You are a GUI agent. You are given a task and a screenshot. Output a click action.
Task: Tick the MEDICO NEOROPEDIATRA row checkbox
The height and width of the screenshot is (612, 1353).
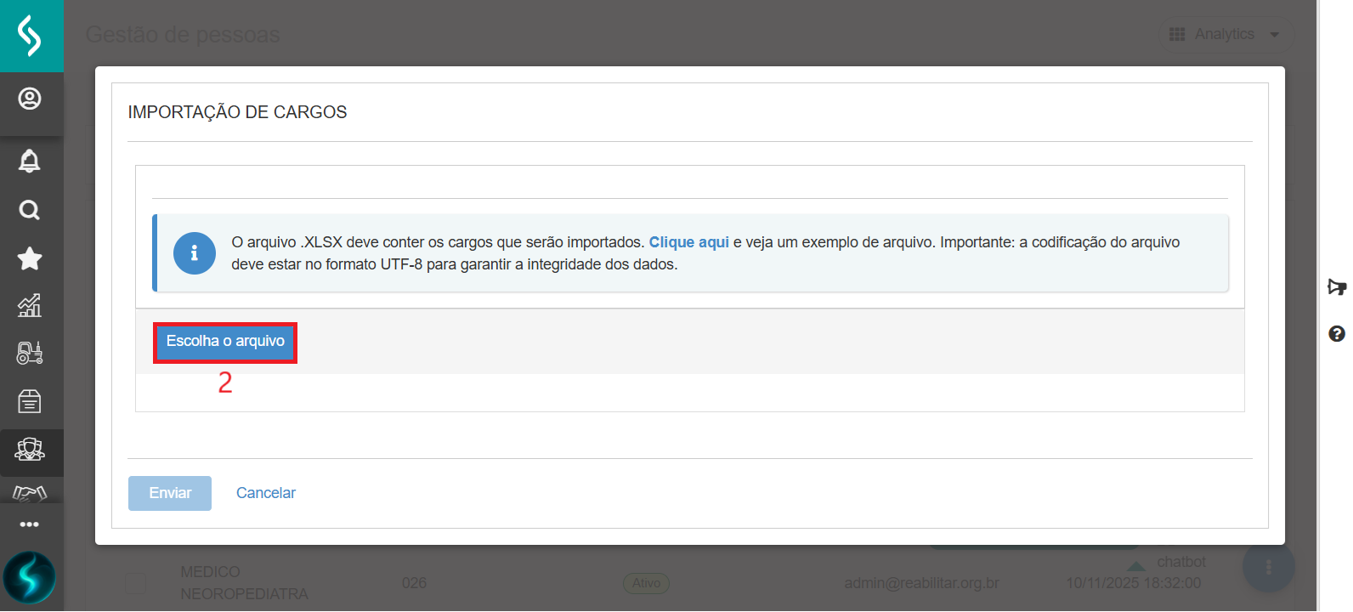[x=135, y=583]
